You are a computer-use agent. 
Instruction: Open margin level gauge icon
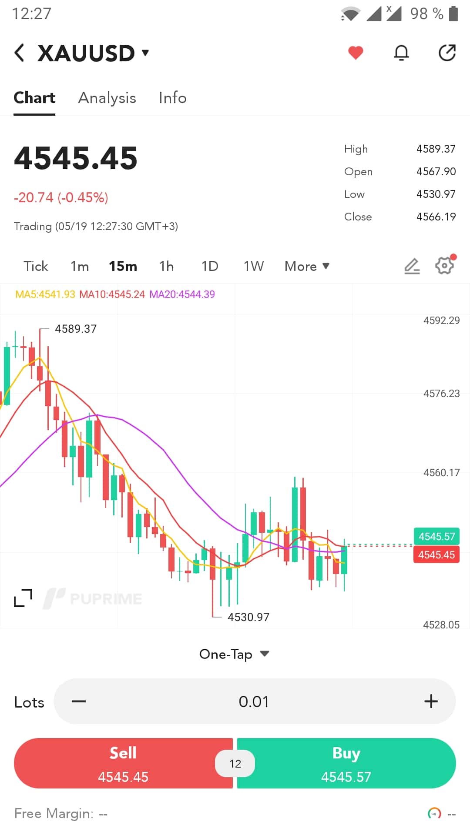[x=434, y=813]
